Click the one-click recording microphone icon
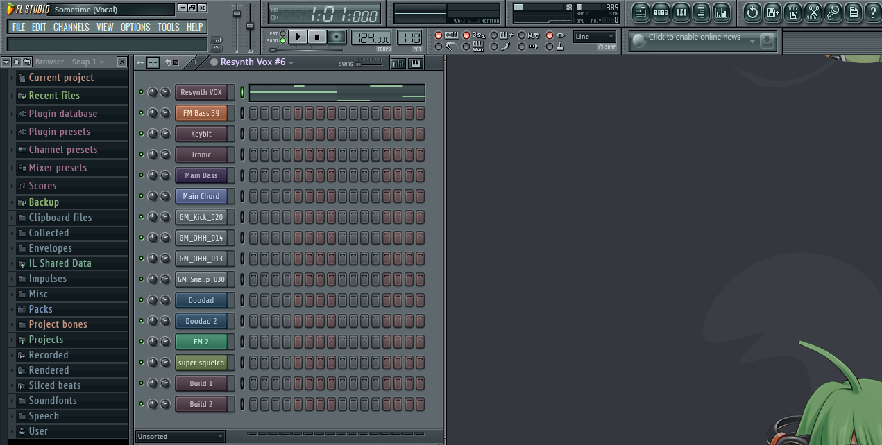 [833, 12]
